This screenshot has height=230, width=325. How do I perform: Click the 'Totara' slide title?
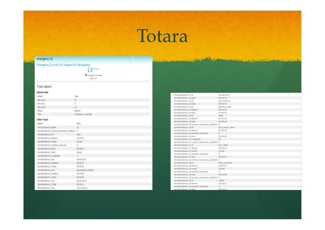coord(162,36)
